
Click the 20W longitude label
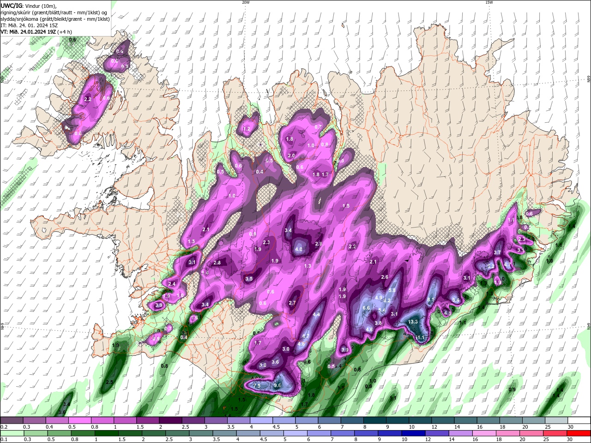click(246, 2)
